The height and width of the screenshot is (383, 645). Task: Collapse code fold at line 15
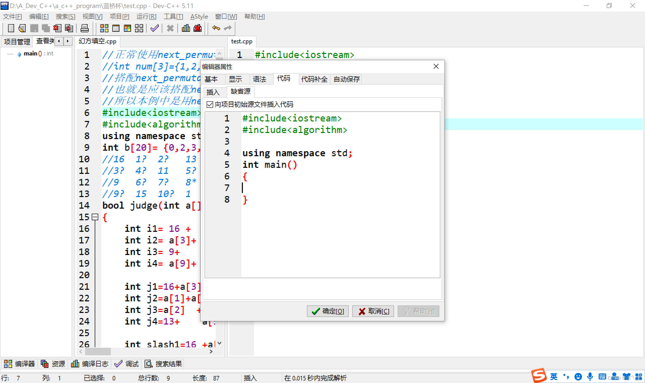[x=95, y=217]
